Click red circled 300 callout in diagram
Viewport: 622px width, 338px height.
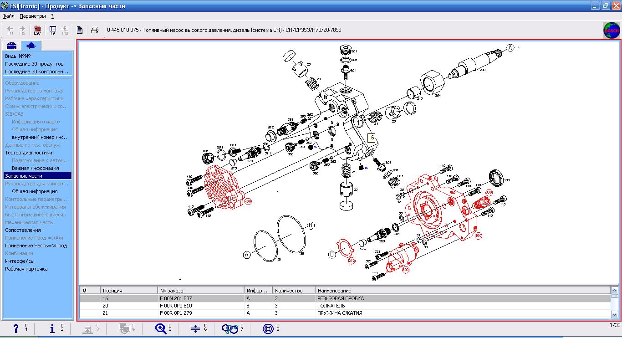point(489,193)
